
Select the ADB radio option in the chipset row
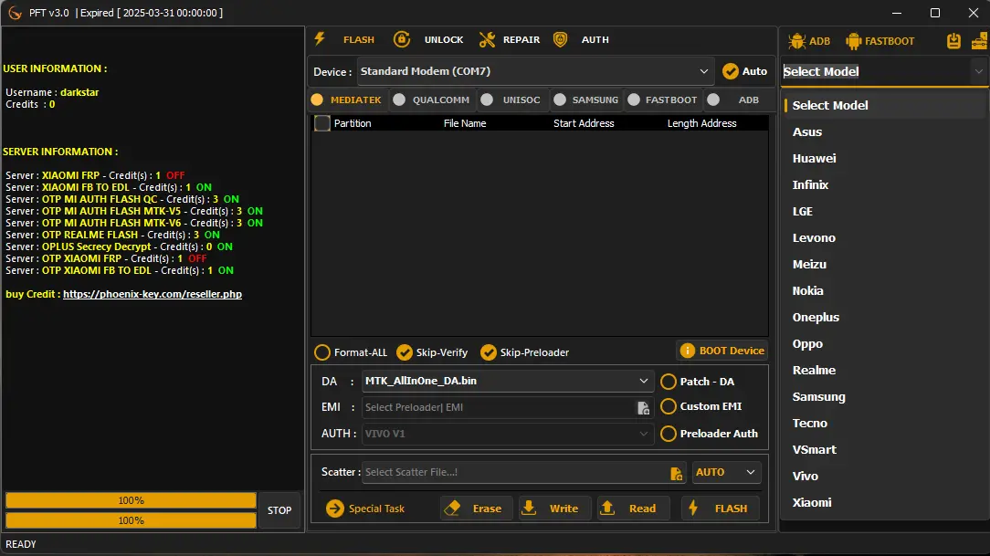tap(713, 100)
